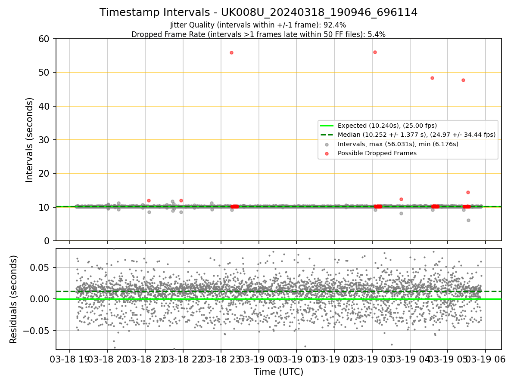Click the "03-18 23" time tick label

pyautogui.click(x=221, y=359)
